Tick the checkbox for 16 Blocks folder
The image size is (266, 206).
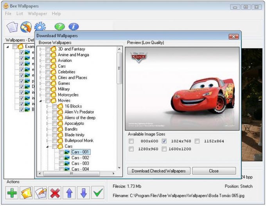(x=54, y=106)
